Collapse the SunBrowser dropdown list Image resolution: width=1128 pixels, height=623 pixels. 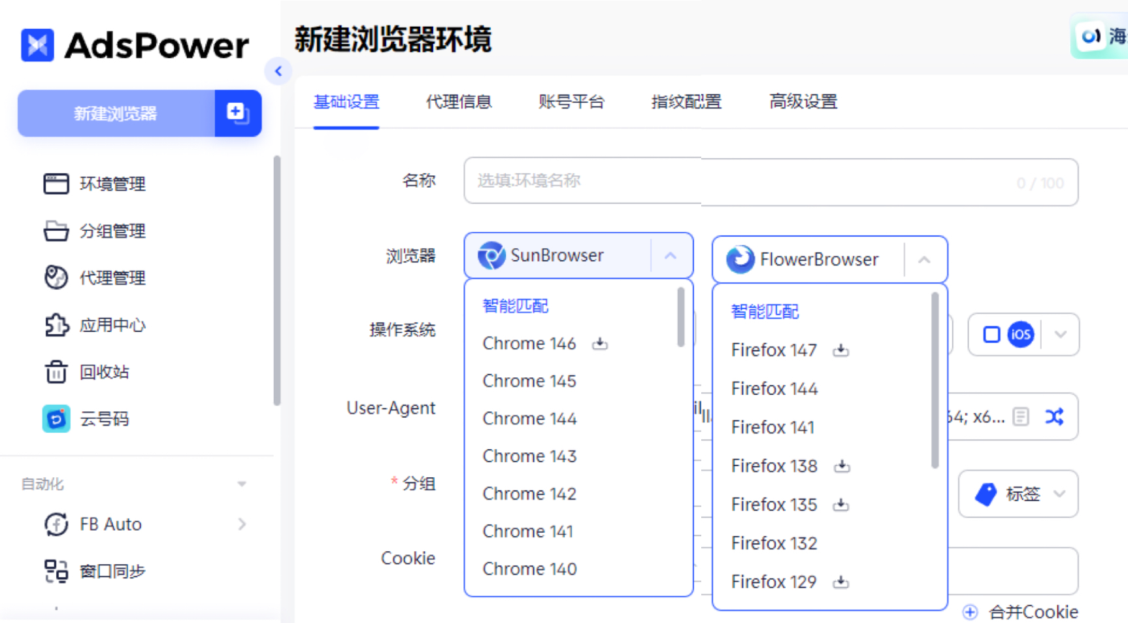coord(671,256)
